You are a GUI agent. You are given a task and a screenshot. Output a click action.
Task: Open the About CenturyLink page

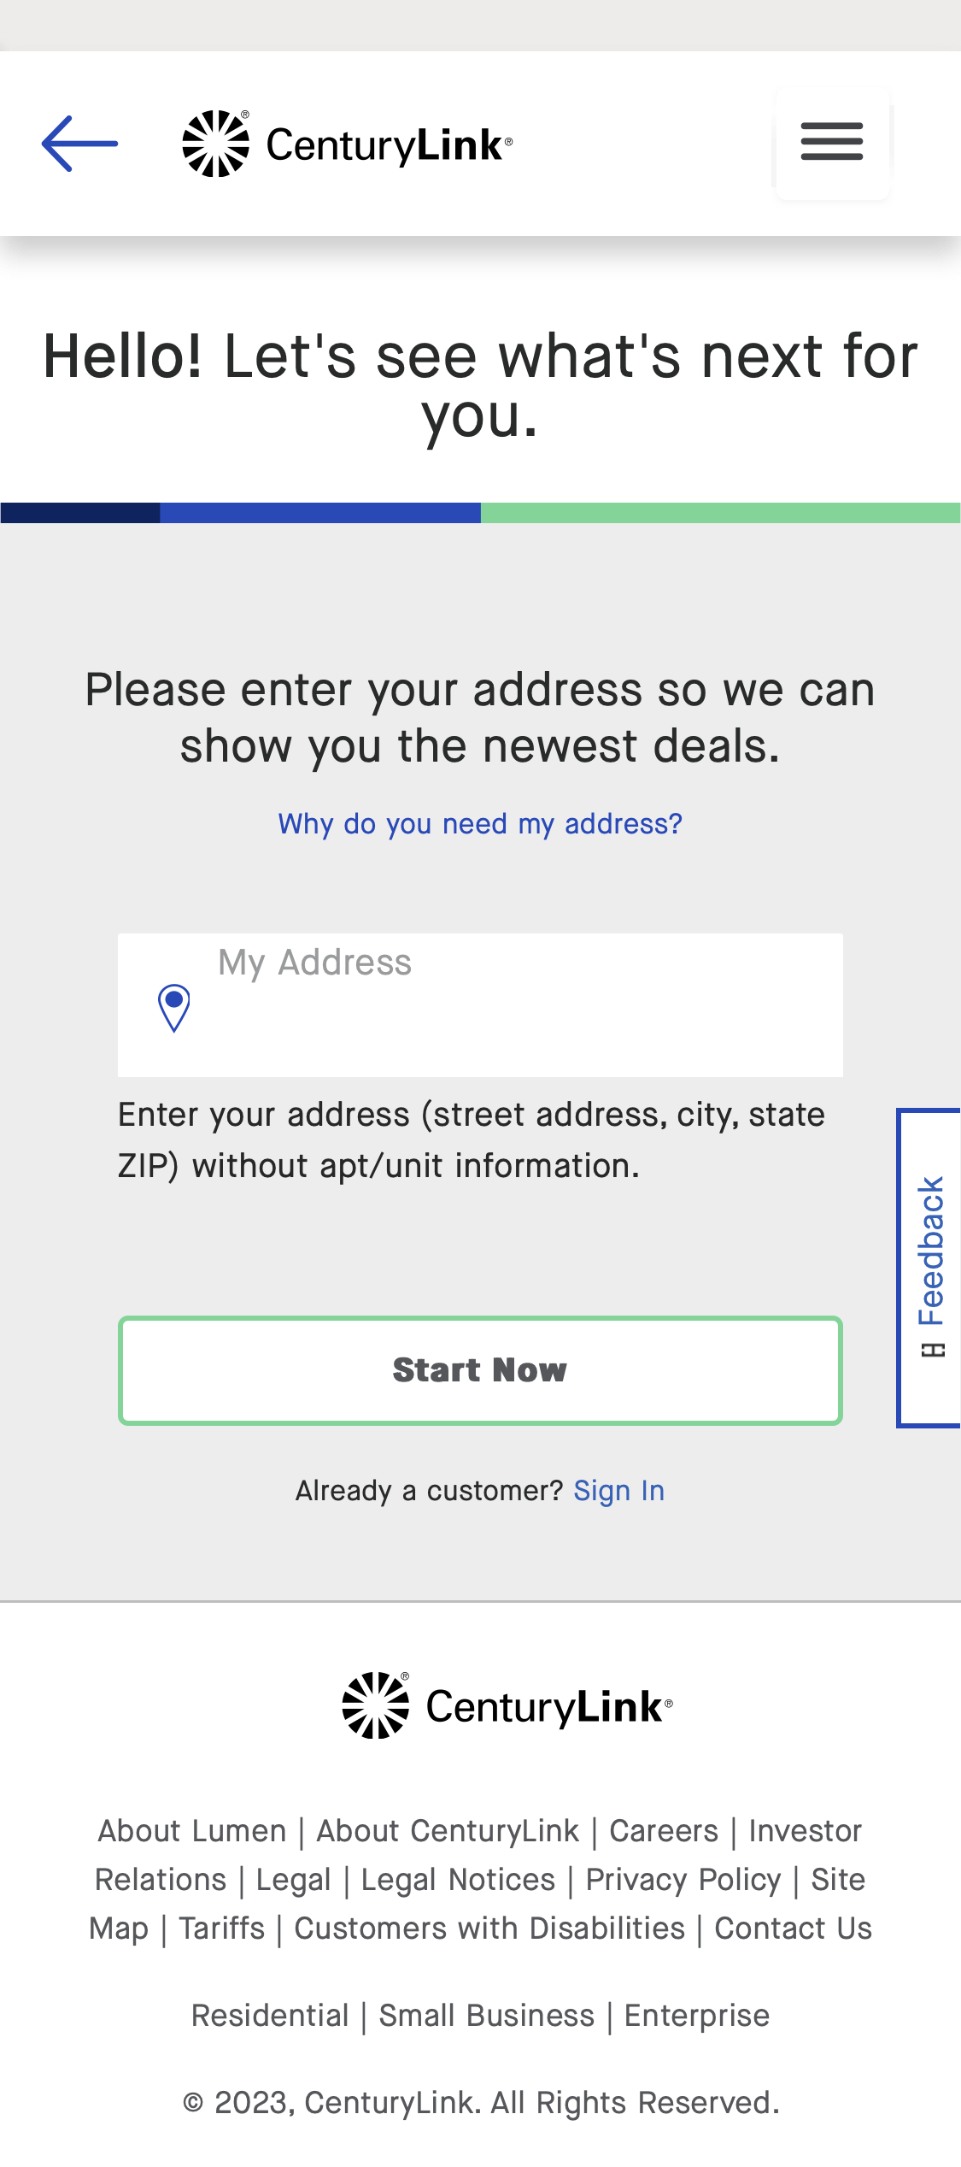[x=448, y=1830]
